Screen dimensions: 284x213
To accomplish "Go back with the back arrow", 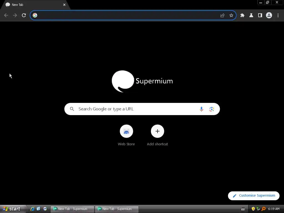I will (x=6, y=16).
